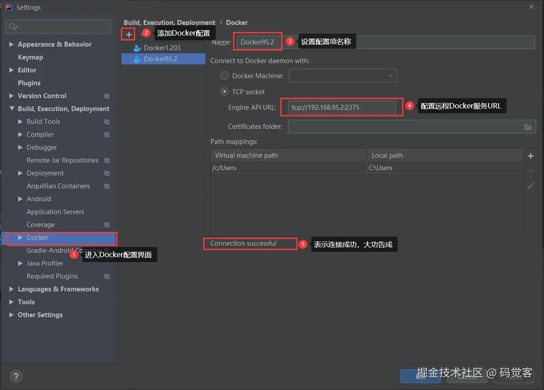Expand the Tools section
Image resolution: width=544 pixels, height=390 pixels.
[12, 302]
